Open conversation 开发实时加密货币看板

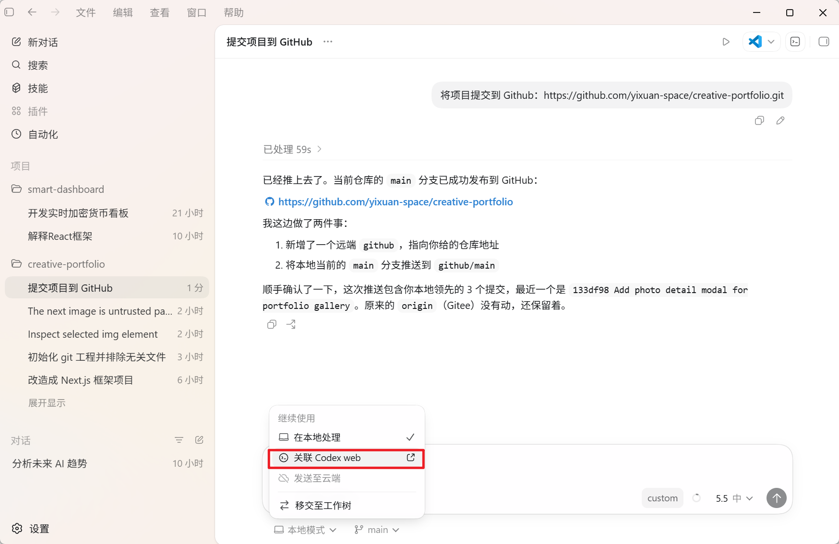tap(107, 213)
